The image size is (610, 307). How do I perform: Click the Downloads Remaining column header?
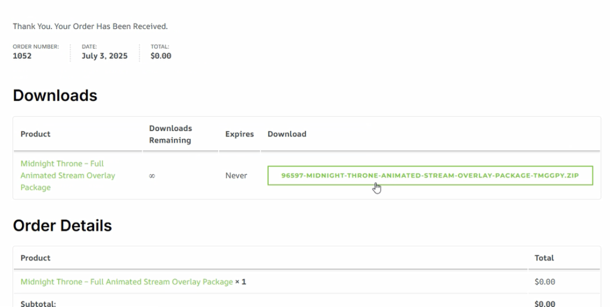click(170, 134)
